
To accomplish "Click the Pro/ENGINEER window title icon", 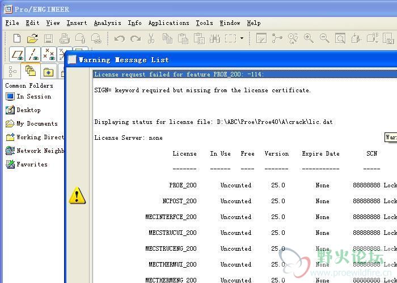I will 8,10.
